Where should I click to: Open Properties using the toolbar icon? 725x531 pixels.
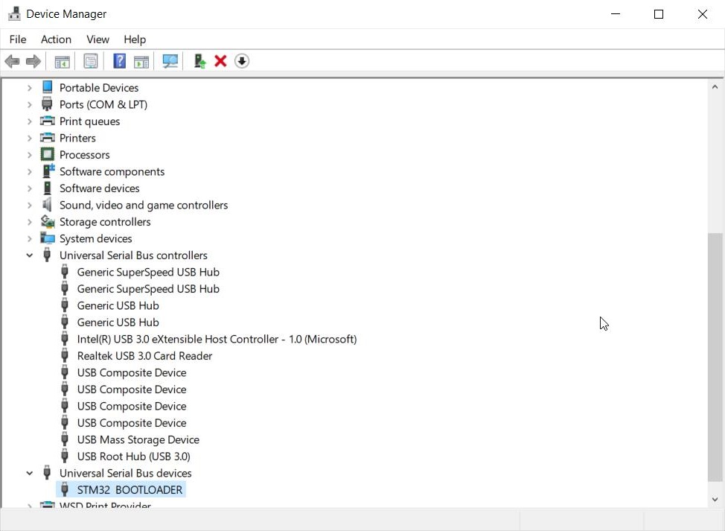click(90, 61)
